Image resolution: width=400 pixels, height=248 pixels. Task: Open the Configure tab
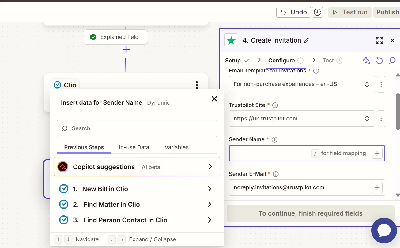(x=286, y=61)
